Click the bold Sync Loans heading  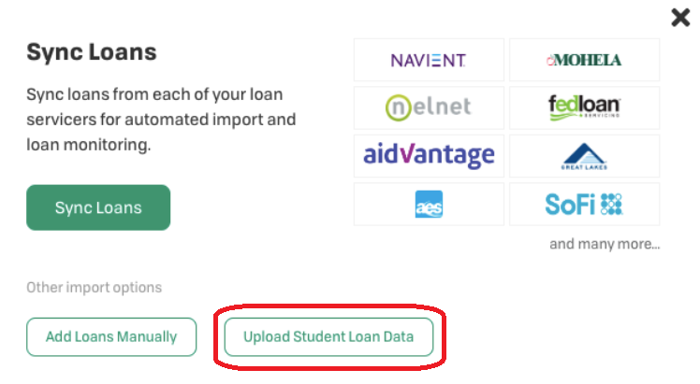click(92, 52)
